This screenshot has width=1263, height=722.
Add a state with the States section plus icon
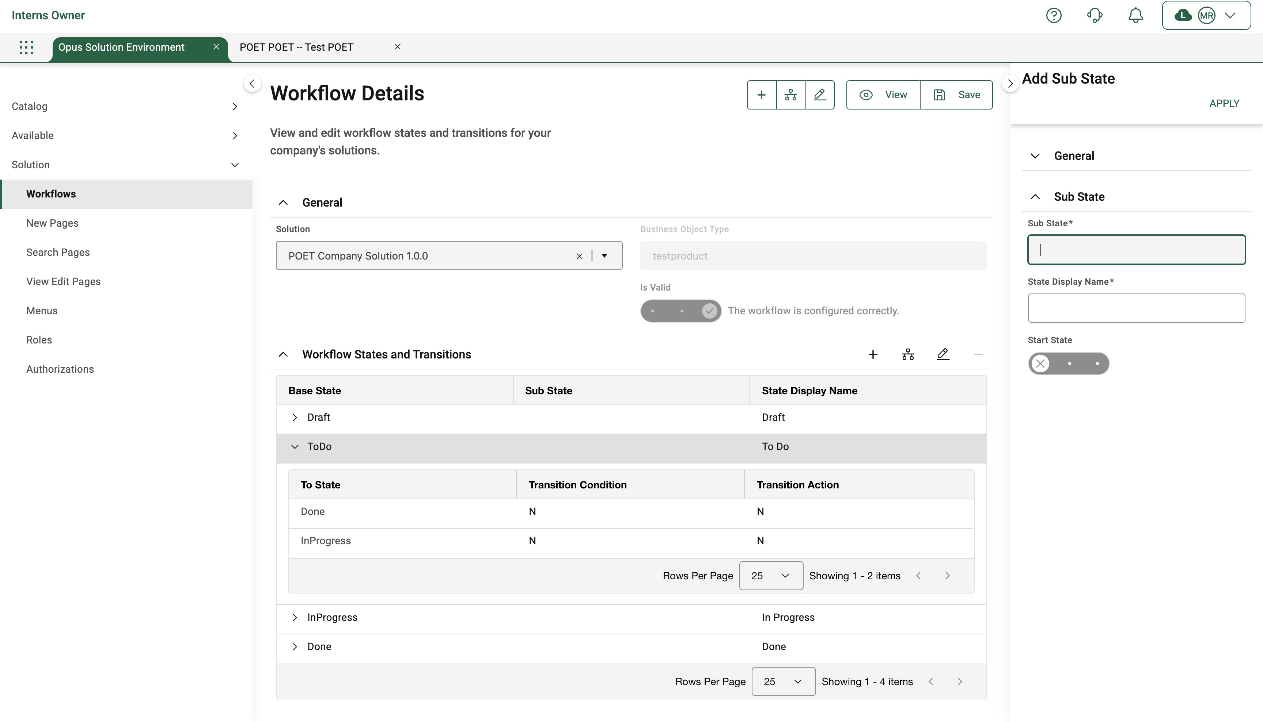point(873,354)
